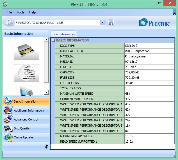Click the Disc Quality sidebar icon
The height and width of the screenshot is (160, 178).
(8, 128)
